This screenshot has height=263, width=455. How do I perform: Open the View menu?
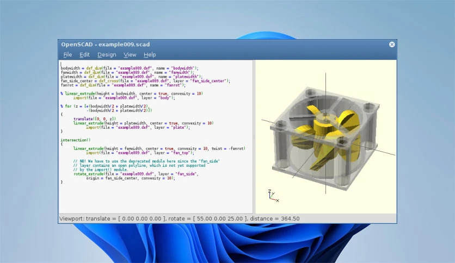tap(130, 54)
